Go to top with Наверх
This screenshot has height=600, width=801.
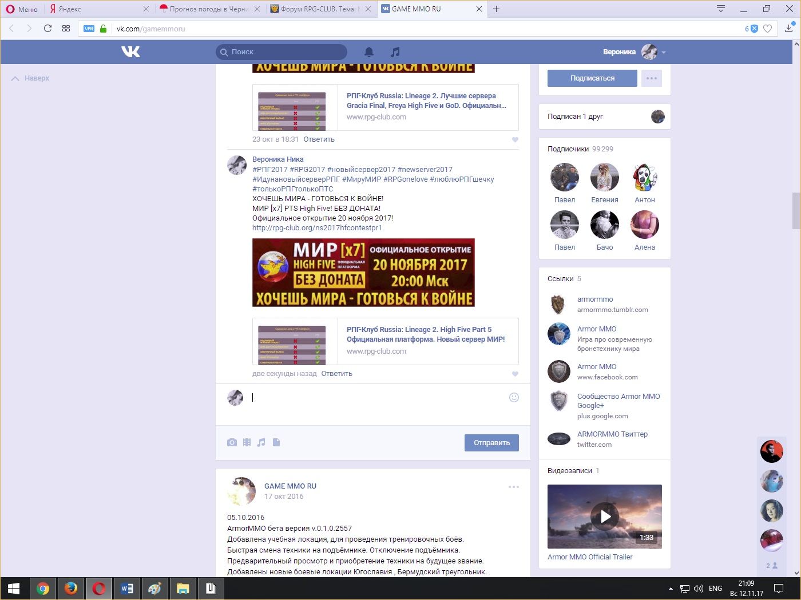(30, 78)
